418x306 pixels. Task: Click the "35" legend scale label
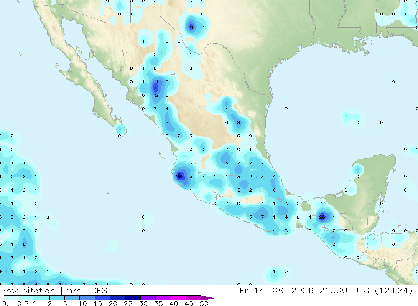coord(158,303)
